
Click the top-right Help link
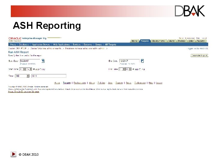point(198,38)
